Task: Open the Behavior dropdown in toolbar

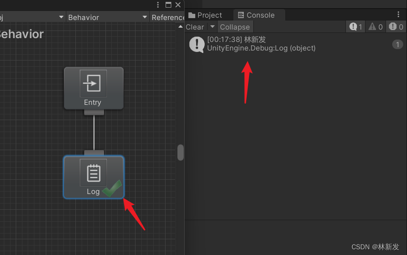Action: (107, 17)
